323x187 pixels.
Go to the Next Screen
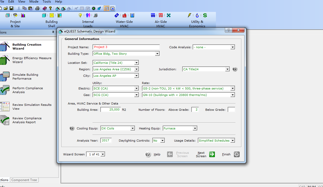pos(212,154)
